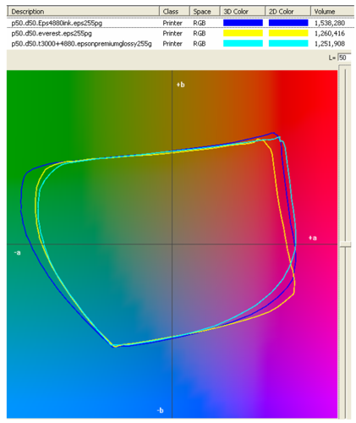The image size is (356, 423).
Task: Sort profiles by Volume column header
Action: point(332,12)
